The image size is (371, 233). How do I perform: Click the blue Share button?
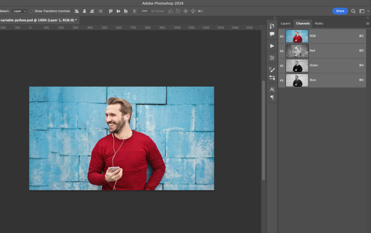[x=340, y=11]
